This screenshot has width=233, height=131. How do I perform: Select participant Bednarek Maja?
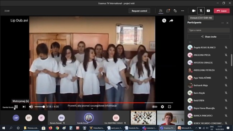208,85
